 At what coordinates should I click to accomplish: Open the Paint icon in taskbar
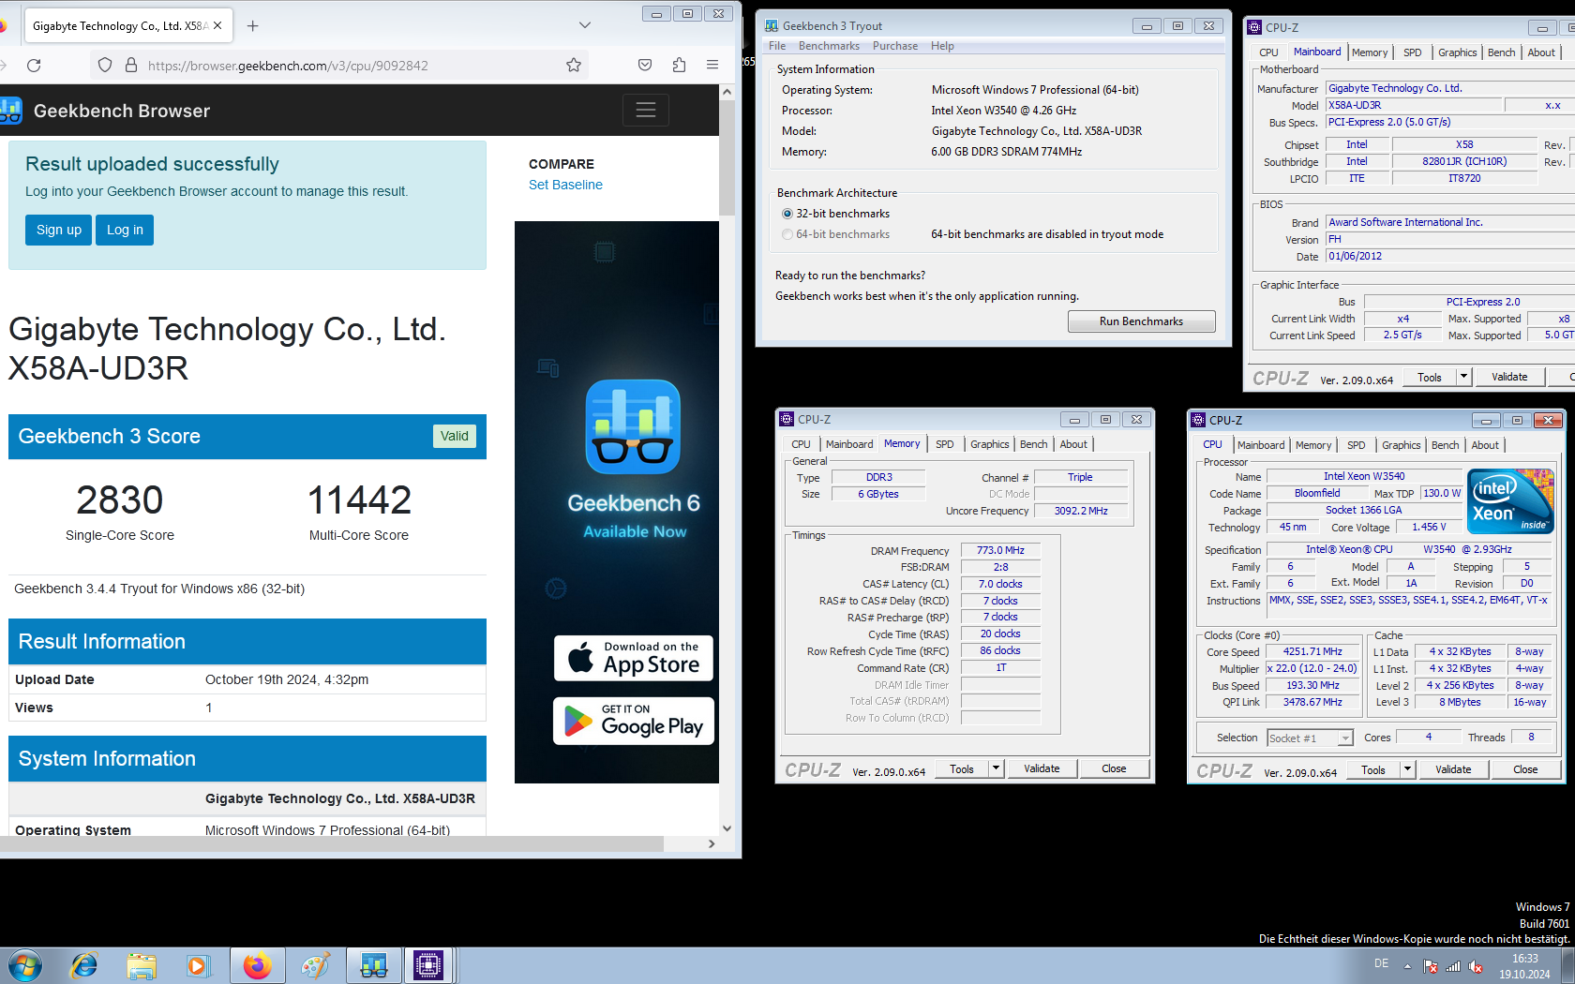pyautogui.click(x=315, y=965)
